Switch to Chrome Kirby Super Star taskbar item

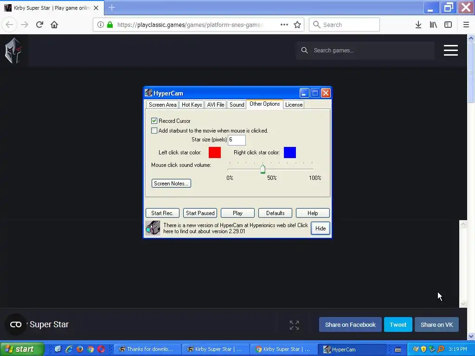point(284,350)
